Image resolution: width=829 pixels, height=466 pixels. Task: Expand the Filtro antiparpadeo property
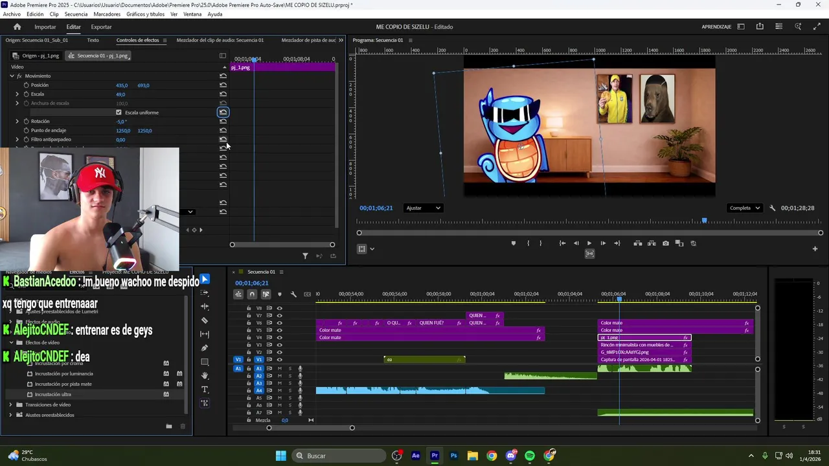pos(17,139)
